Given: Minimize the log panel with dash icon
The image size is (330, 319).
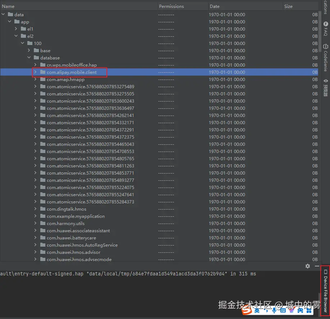Looking at the screenshot, I should pos(317,266).
